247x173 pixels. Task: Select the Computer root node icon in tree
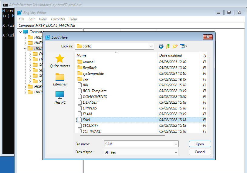[x=25, y=32]
